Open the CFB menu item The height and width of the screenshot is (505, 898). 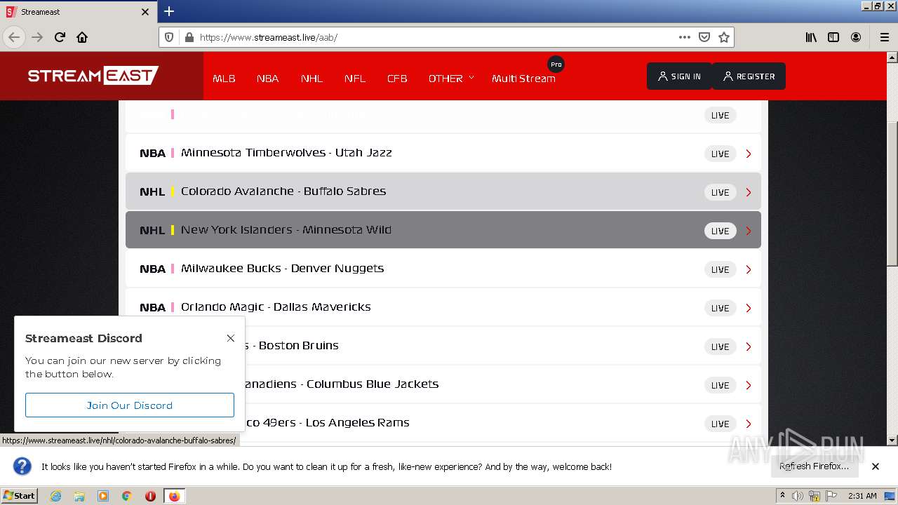[x=397, y=79]
